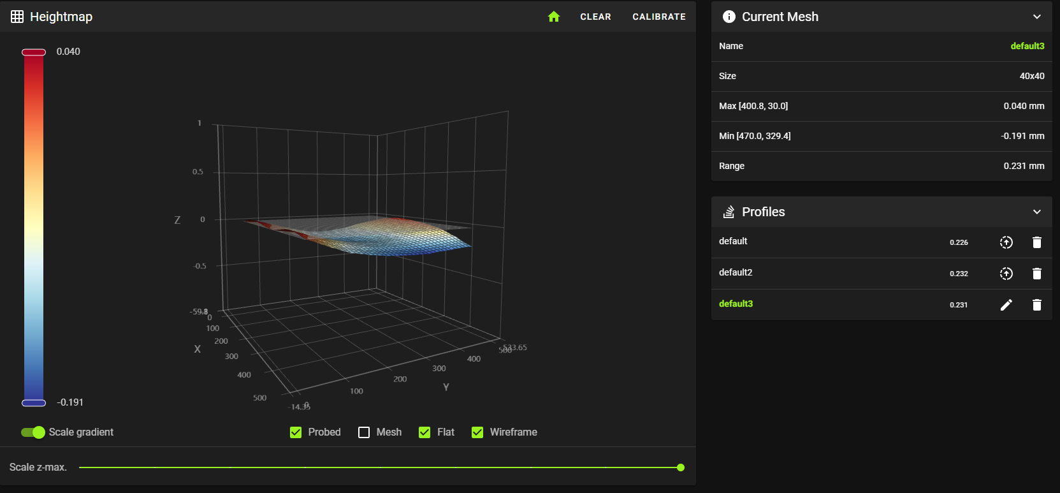This screenshot has width=1060, height=493.
Task: Click the Y axis label
Action: click(x=446, y=387)
